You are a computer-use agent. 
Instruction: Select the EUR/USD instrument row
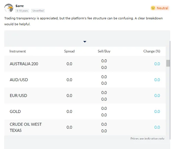[x=85, y=96]
